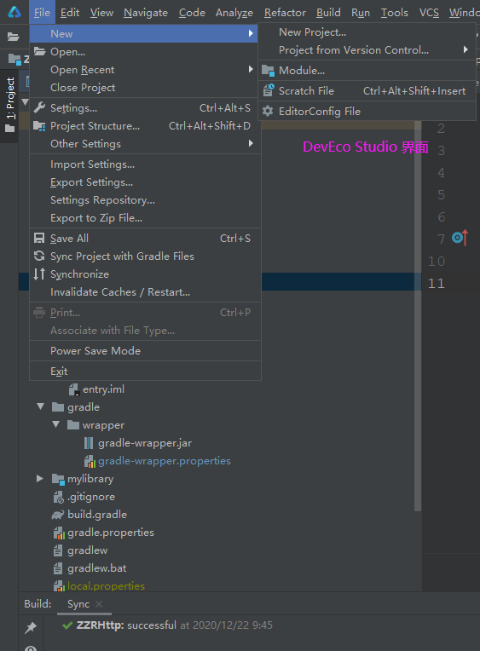Viewport: 480px width, 651px height.
Task: Open the File menu
Action: point(42,13)
